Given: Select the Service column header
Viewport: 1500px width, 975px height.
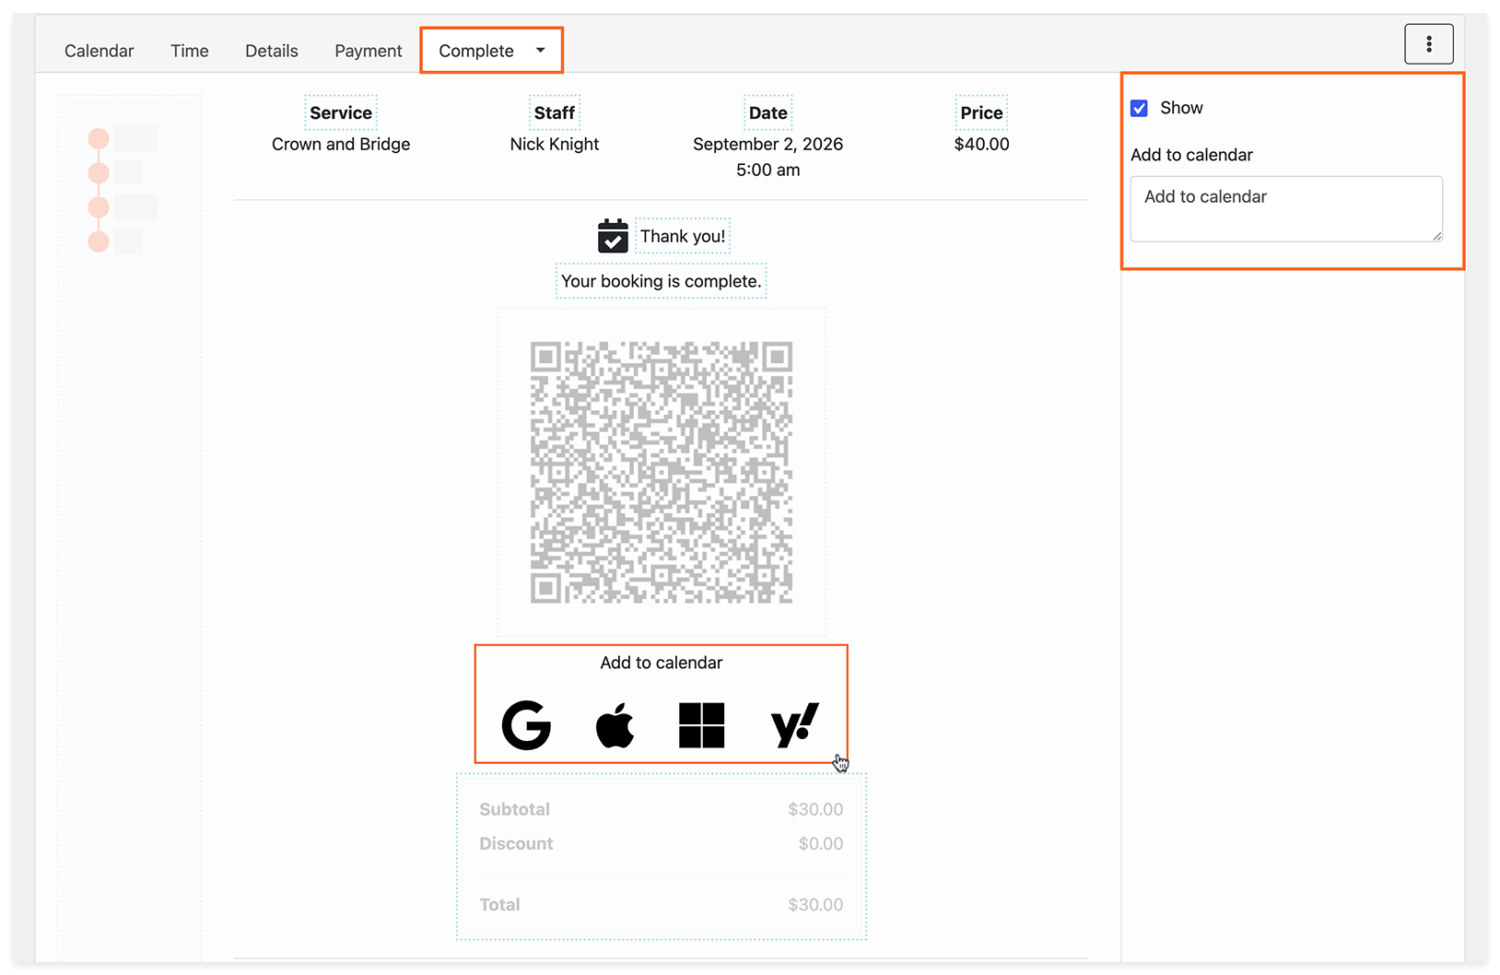Looking at the screenshot, I should 341,112.
